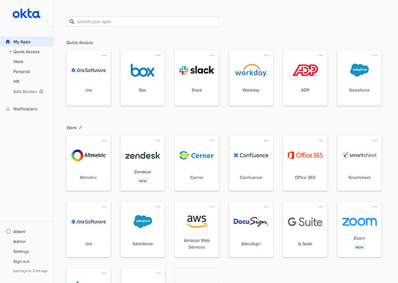Launch the Cerner app
Image resolution: width=398 pixels, height=283 pixels.
coord(197,163)
